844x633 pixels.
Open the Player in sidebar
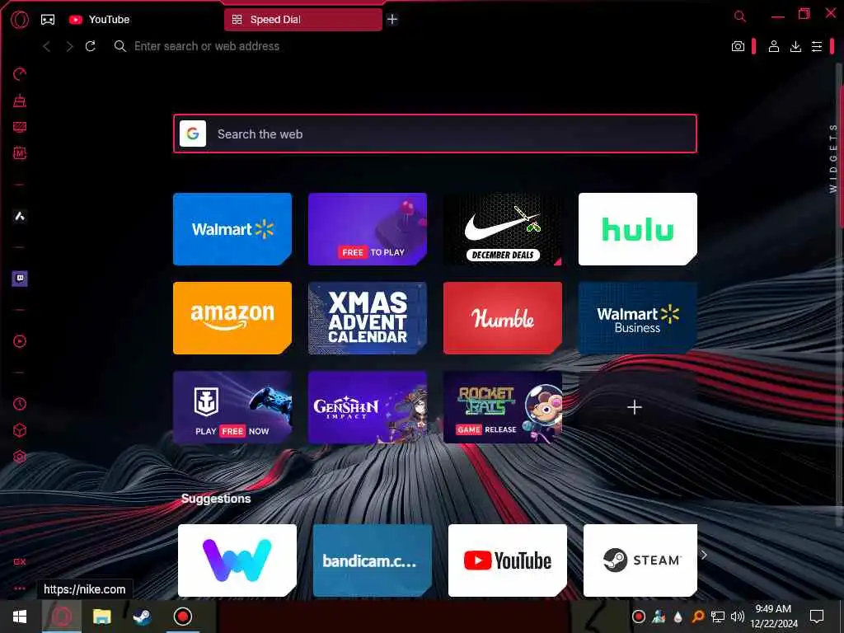[x=20, y=341]
